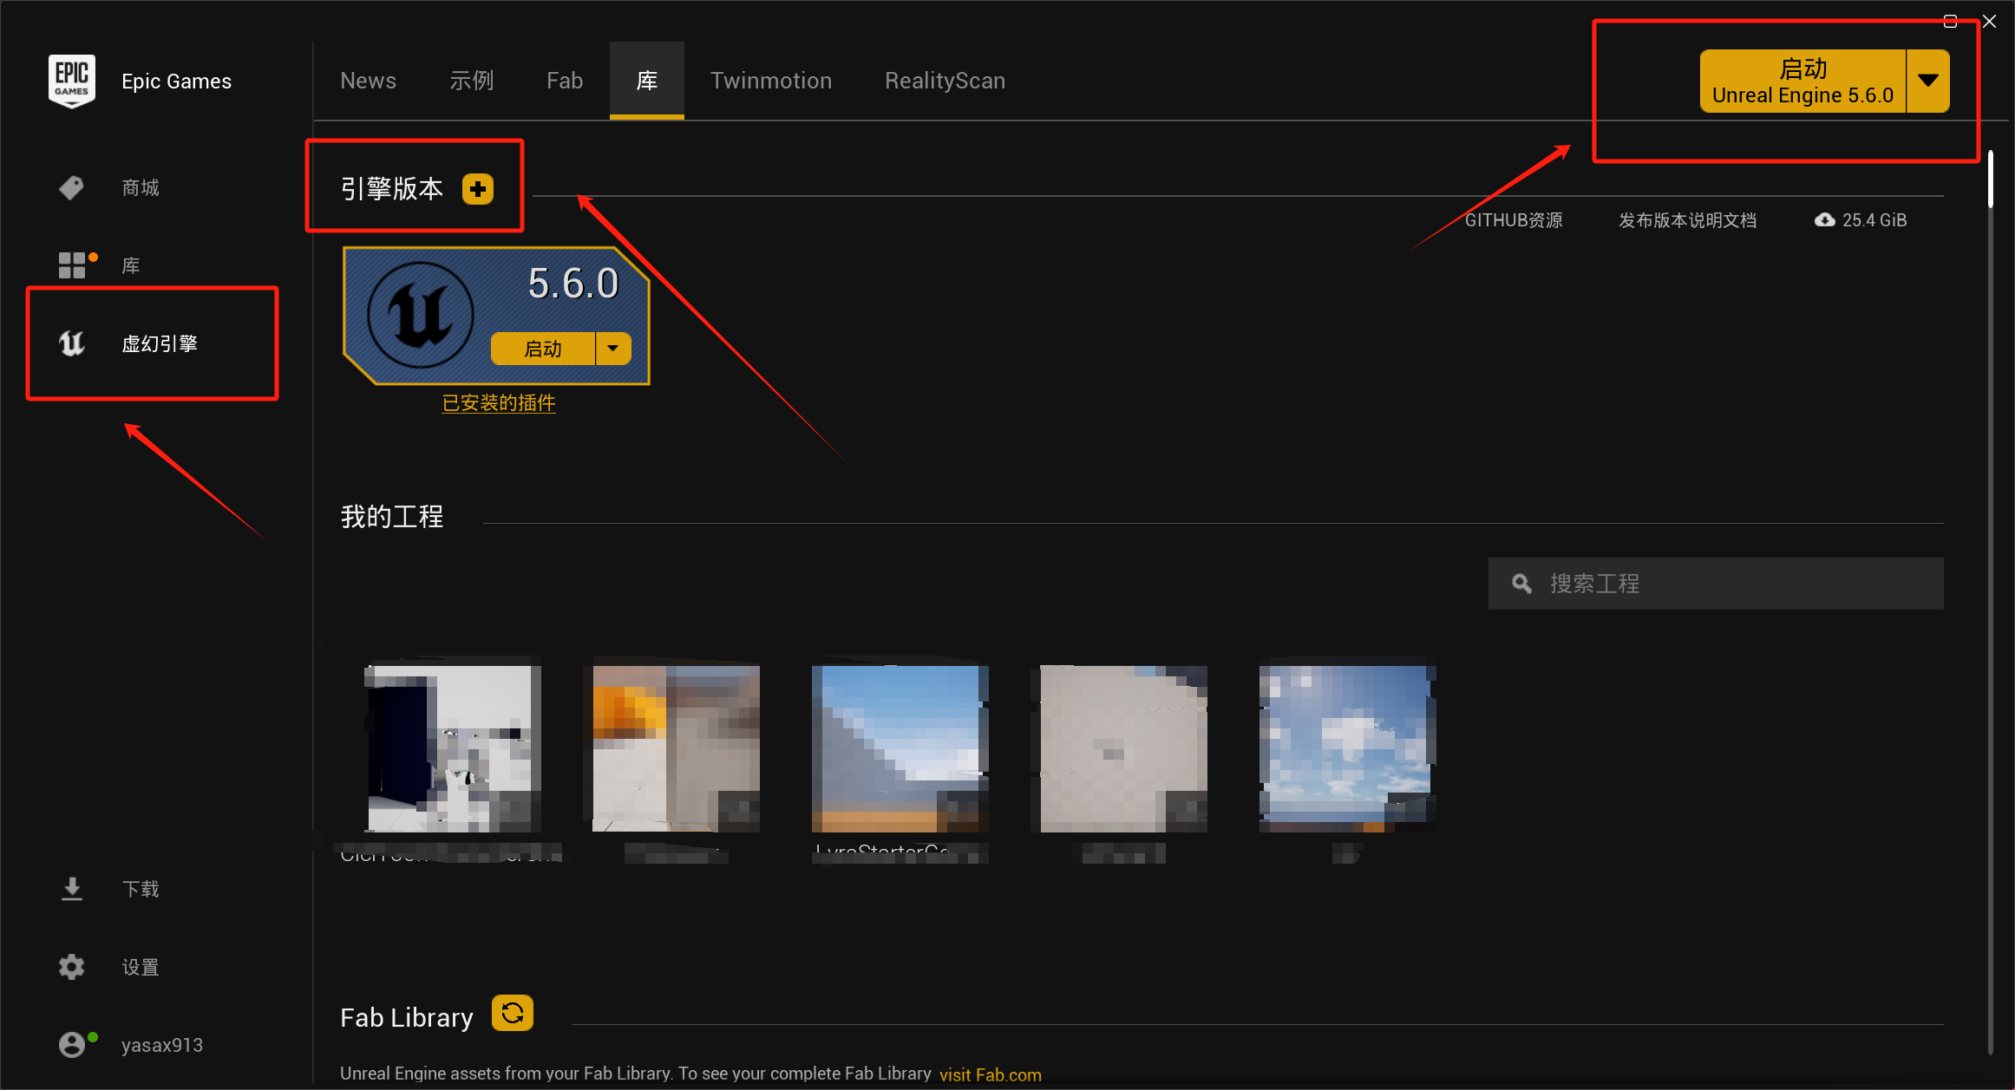This screenshot has height=1090, width=2015.
Task: Switch to the Fab tab
Action: (564, 80)
